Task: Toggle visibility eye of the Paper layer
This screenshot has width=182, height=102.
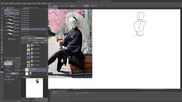Action: coord(22,74)
